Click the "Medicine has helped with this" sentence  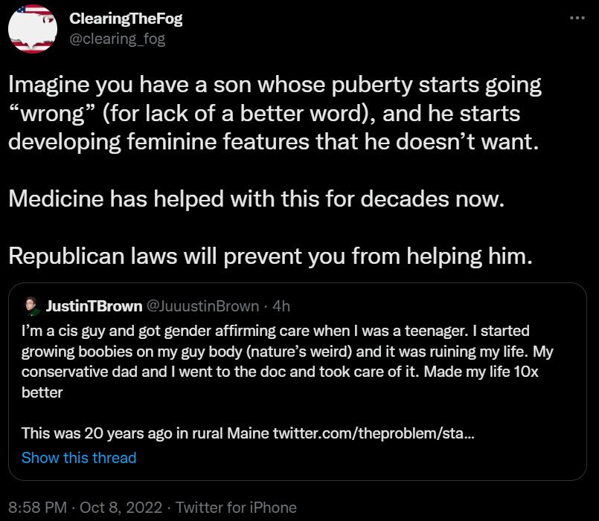[x=255, y=201]
